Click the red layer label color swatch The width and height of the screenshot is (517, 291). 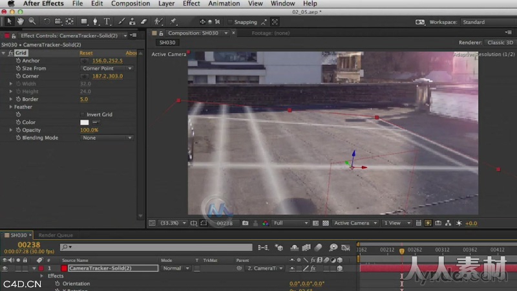coord(41,268)
